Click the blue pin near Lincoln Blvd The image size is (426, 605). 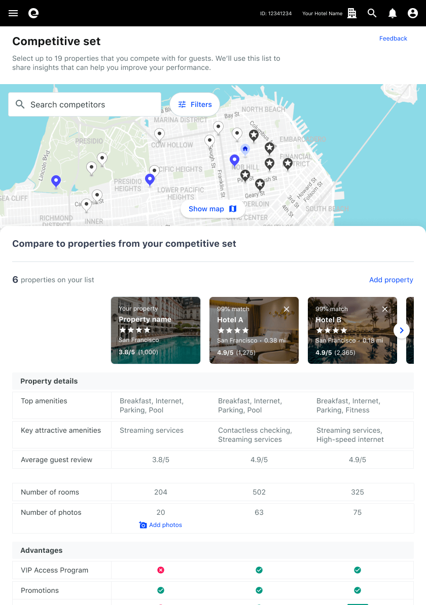pos(56,181)
